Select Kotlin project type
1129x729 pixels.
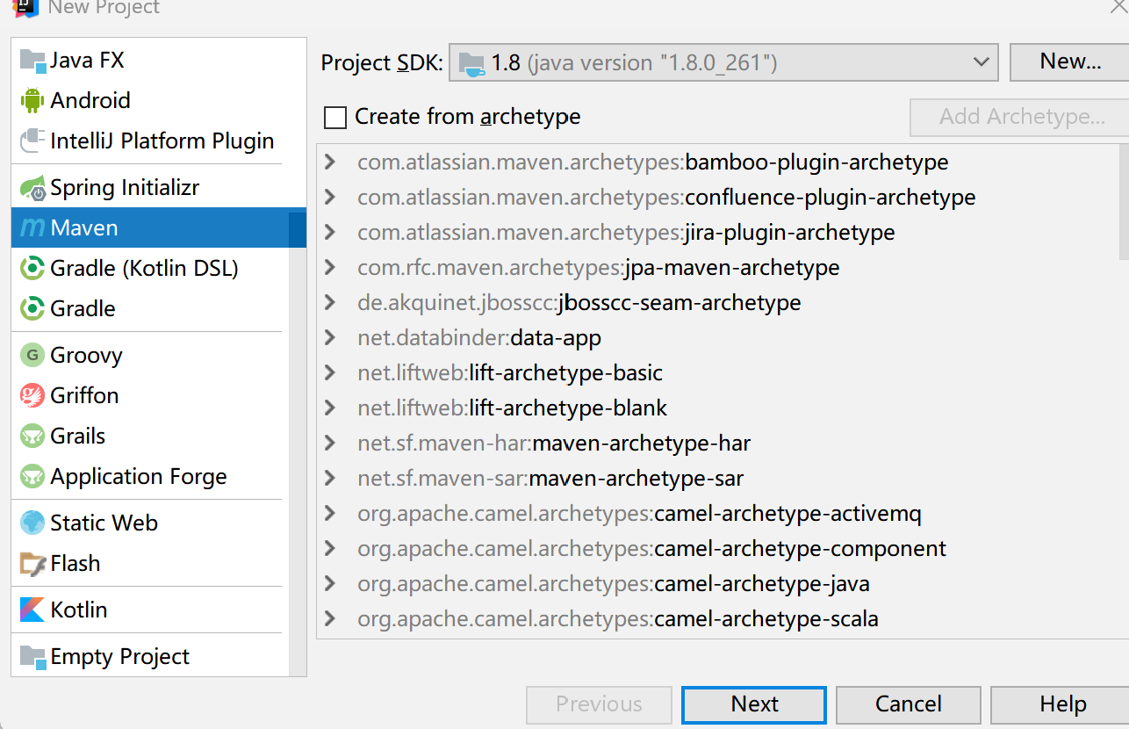(149, 610)
